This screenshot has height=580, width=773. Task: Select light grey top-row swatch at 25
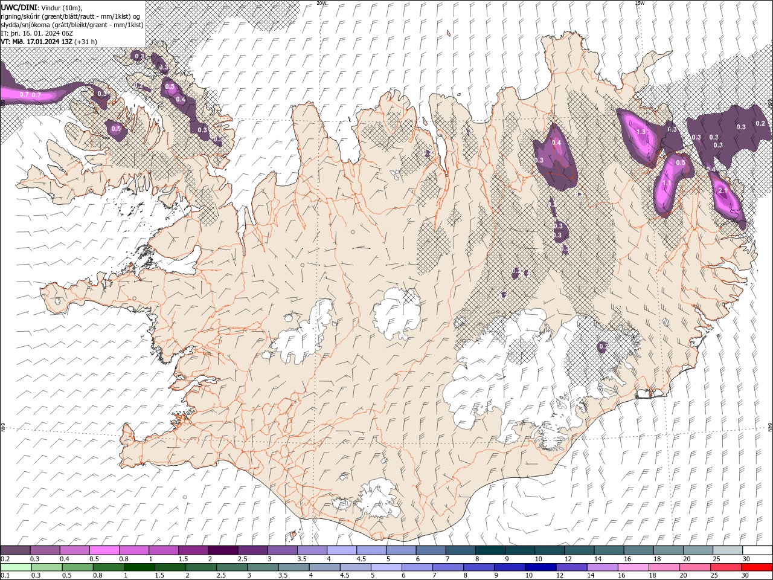727,550
